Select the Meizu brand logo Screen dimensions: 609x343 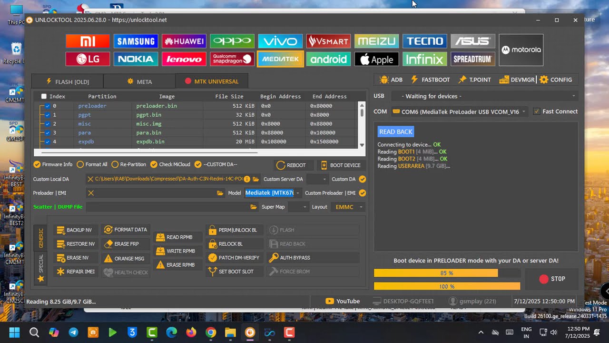pos(376,41)
